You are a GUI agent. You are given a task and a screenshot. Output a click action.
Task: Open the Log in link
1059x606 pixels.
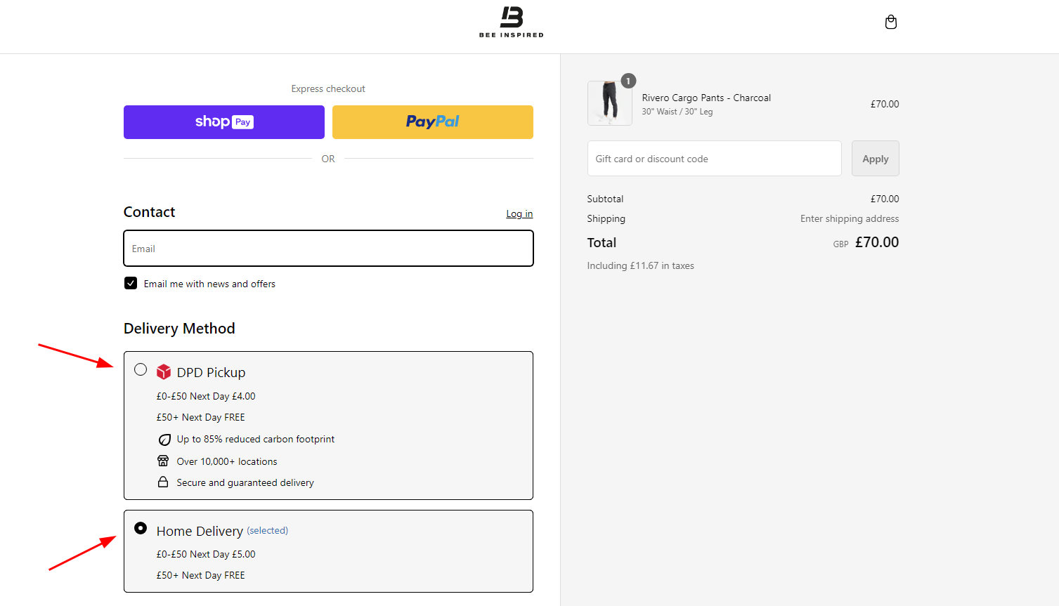[x=519, y=213]
